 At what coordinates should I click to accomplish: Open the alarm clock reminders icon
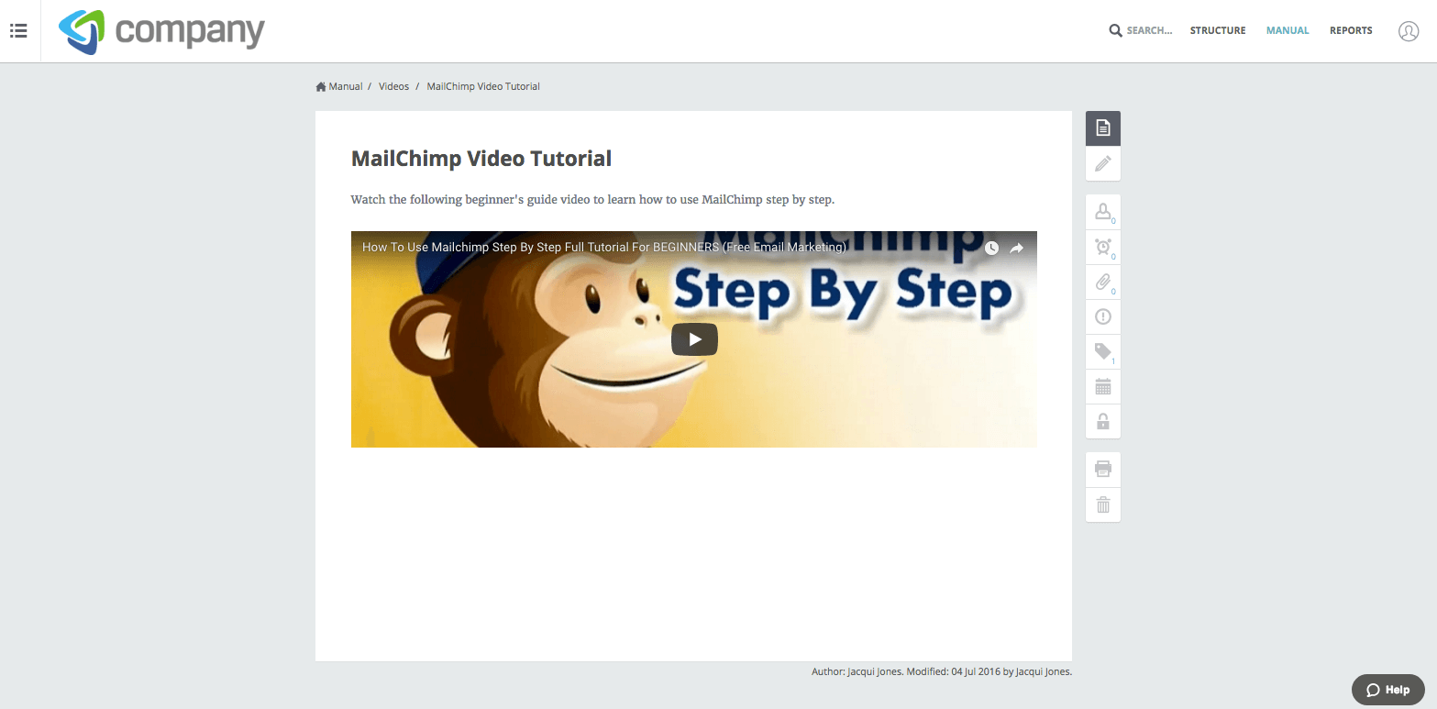(1103, 247)
